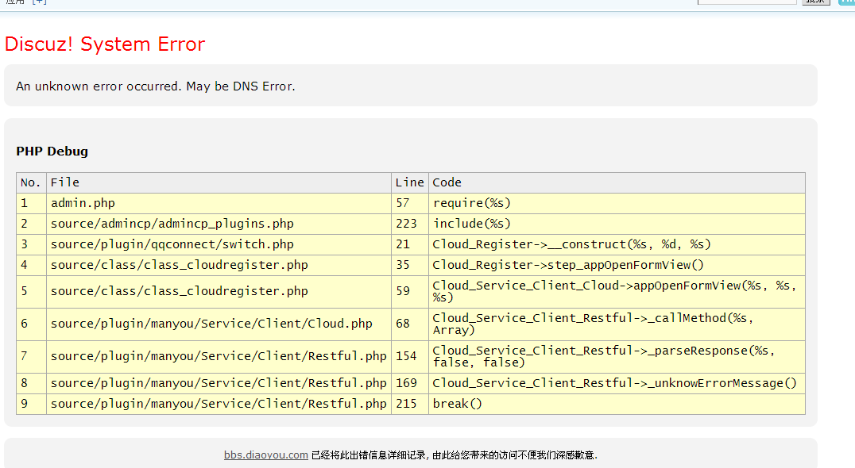The width and height of the screenshot is (855, 468).
Task: Click the File column header
Action: pos(65,182)
